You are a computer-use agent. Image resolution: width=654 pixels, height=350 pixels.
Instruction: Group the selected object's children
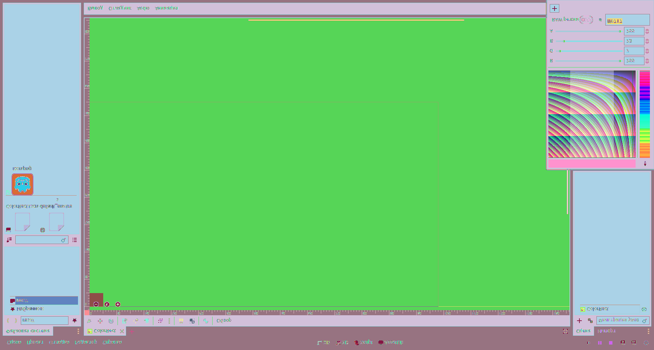point(192,321)
